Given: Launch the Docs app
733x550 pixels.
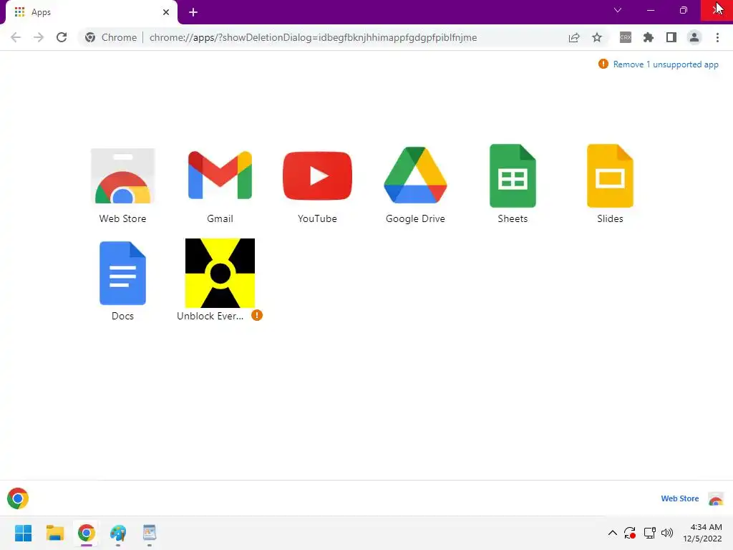Looking at the screenshot, I should [122, 273].
